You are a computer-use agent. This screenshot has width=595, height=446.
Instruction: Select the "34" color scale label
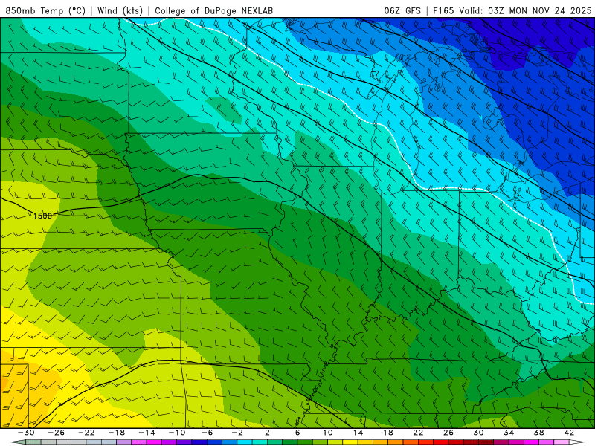click(509, 433)
